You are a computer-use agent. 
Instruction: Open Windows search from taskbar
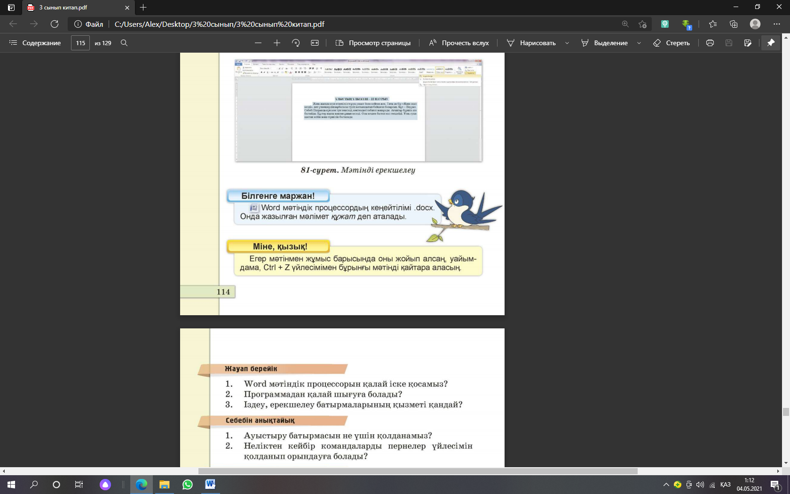click(34, 484)
